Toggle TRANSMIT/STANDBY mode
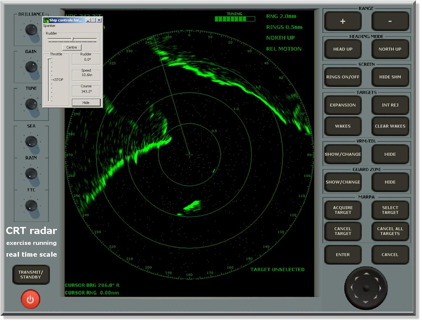The image size is (422, 322). (x=31, y=275)
